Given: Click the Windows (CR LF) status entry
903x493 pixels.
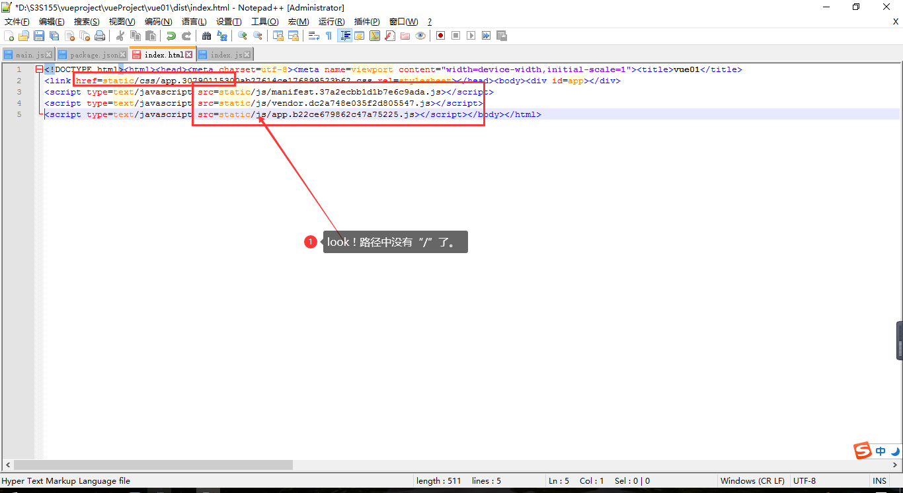Looking at the screenshot, I should [x=753, y=481].
